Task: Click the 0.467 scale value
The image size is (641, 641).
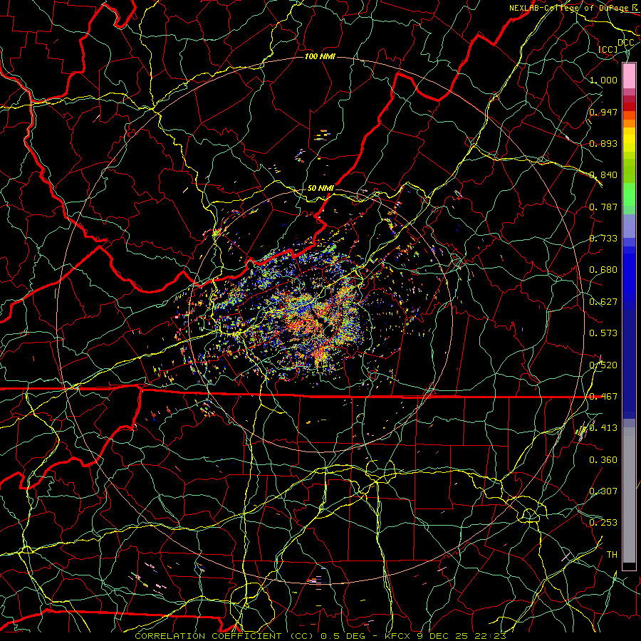Action: pyautogui.click(x=603, y=397)
